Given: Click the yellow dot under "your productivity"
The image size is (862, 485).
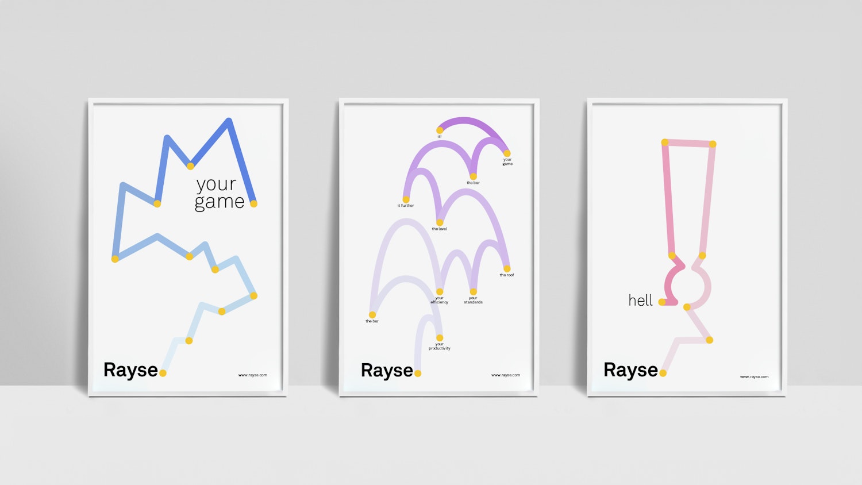Looking at the screenshot, I should pos(439,338).
